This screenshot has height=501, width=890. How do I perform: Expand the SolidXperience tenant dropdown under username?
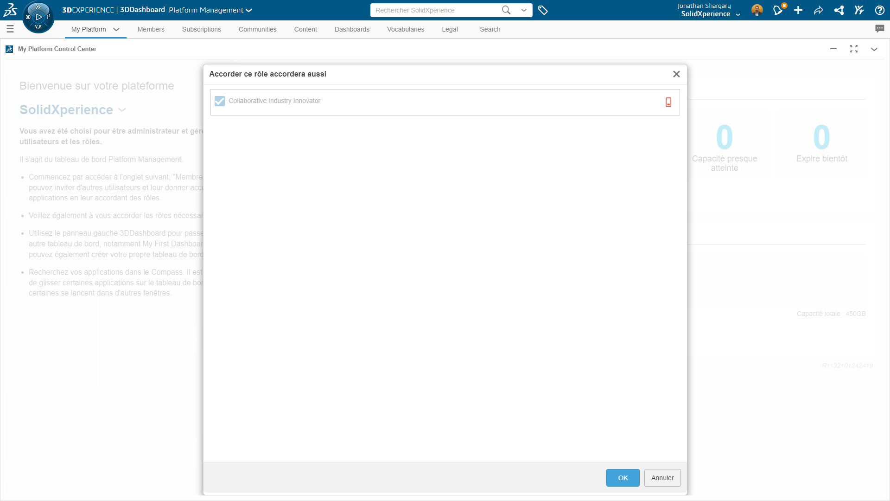point(738,14)
